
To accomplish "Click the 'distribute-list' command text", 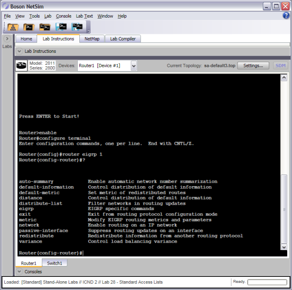I will click(x=40, y=203).
